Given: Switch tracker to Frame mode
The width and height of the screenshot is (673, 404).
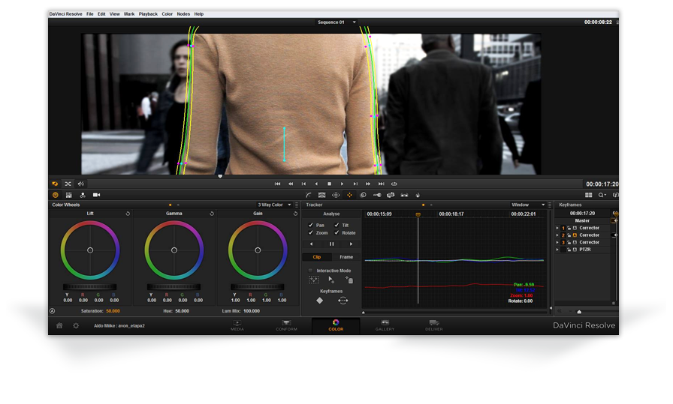Looking at the screenshot, I should coord(346,257).
